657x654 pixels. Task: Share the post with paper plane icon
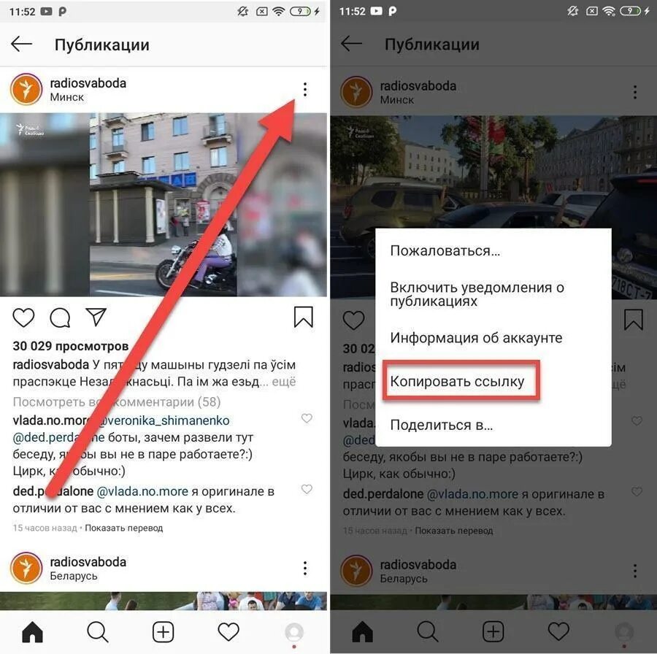(x=96, y=317)
